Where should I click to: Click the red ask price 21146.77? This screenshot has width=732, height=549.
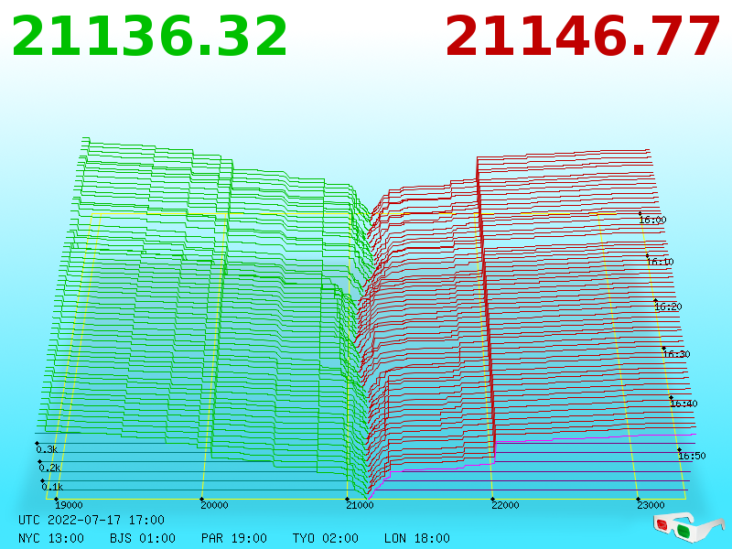click(582, 37)
